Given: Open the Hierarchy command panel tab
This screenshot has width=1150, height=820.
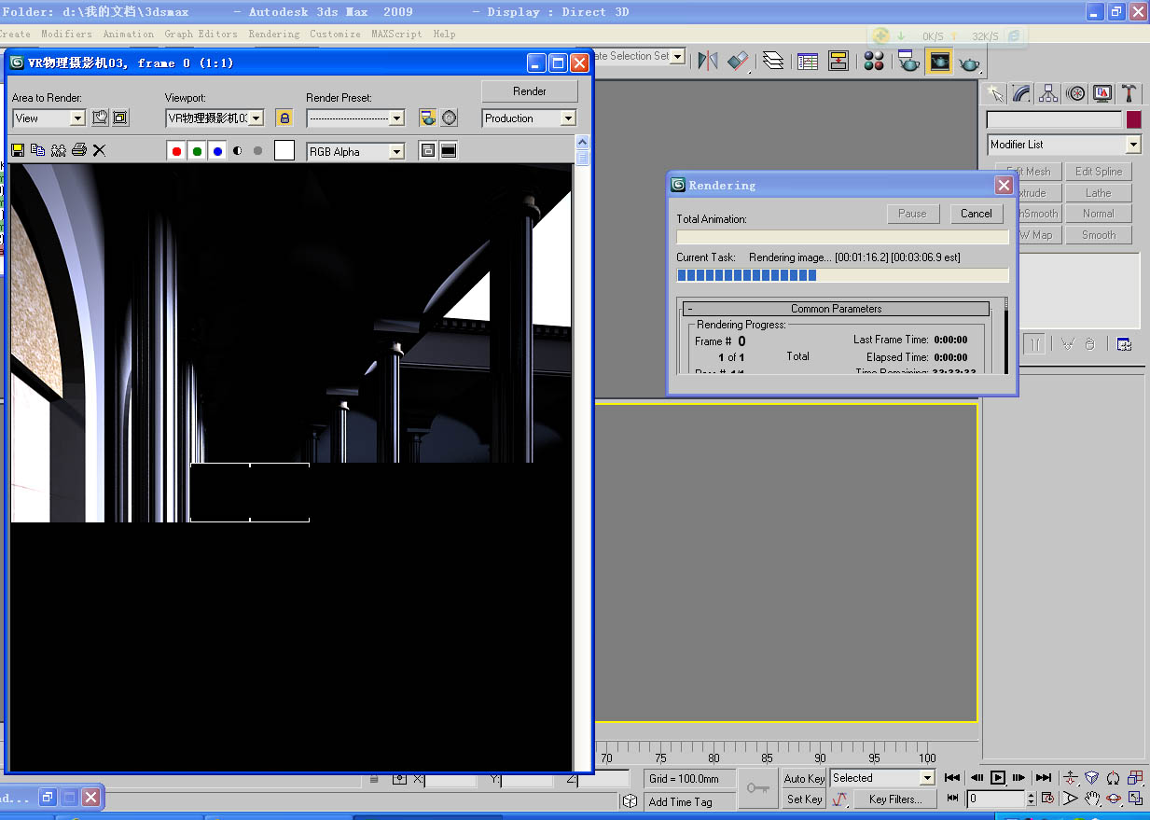Looking at the screenshot, I should tap(1048, 93).
